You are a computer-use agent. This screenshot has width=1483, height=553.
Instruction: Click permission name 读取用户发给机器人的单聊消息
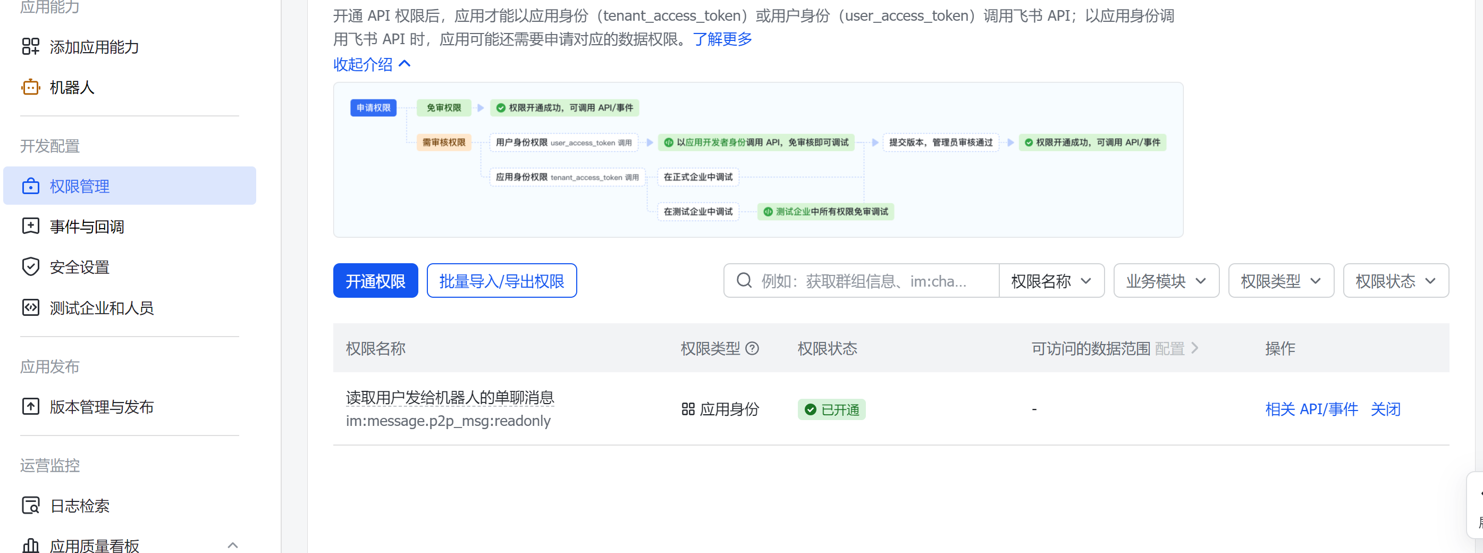tap(450, 398)
